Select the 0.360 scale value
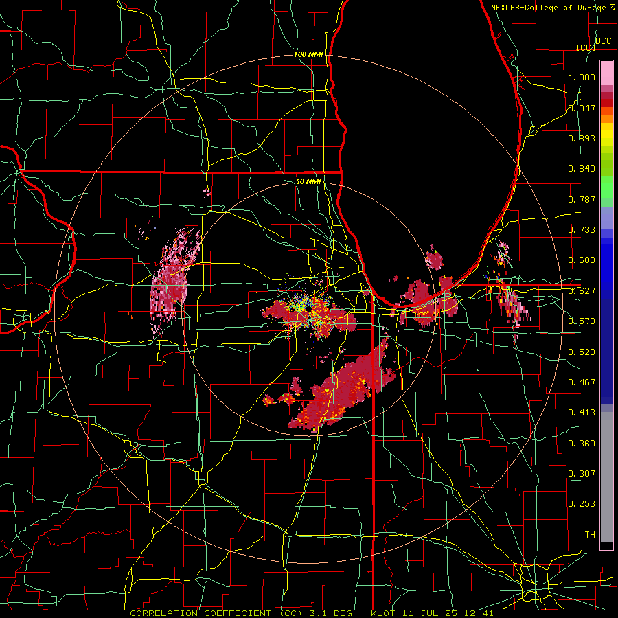This screenshot has width=618, height=618. 582,444
